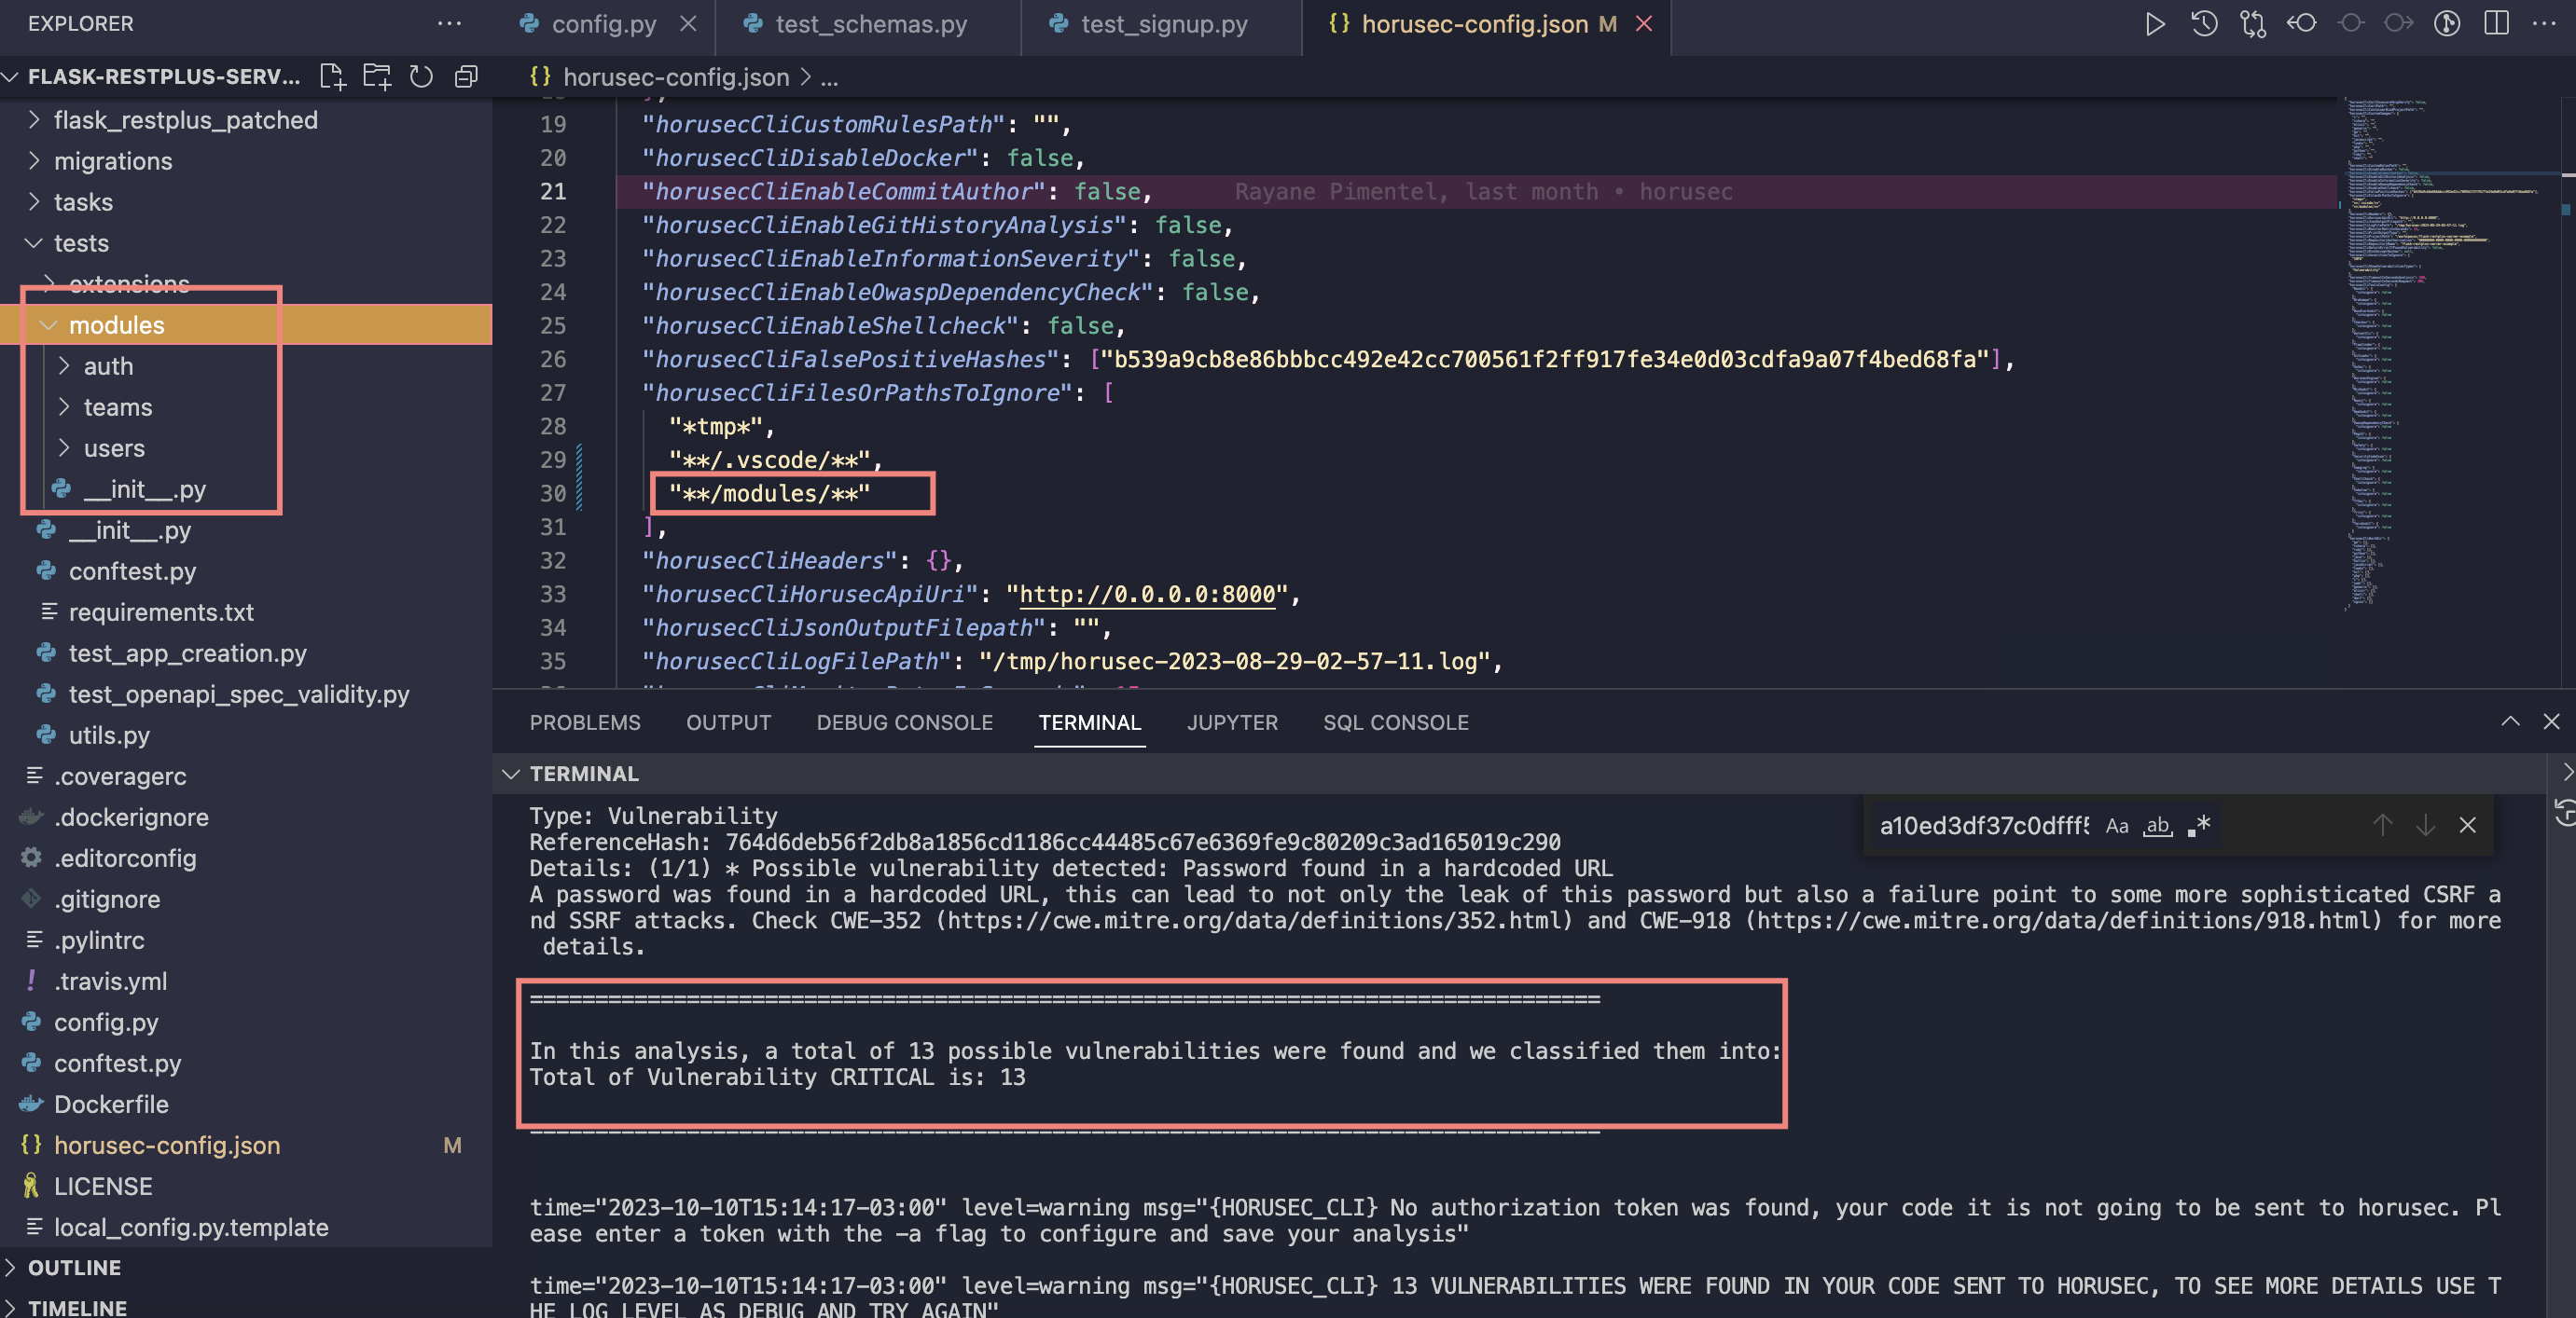The height and width of the screenshot is (1318, 2576).
Task: Click the new file icon in Explorer toolbar
Action: click(331, 77)
